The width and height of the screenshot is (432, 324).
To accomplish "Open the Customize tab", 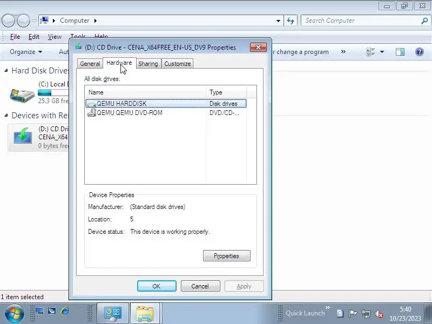I will 178,64.
